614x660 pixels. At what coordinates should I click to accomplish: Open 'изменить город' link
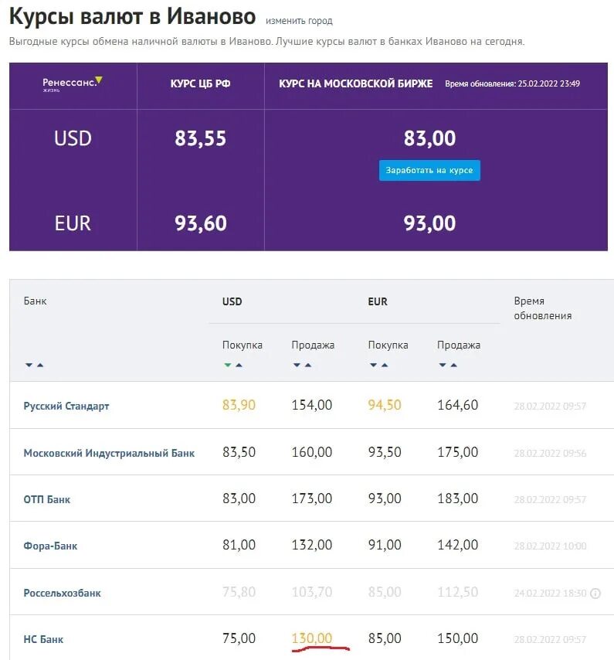(299, 21)
